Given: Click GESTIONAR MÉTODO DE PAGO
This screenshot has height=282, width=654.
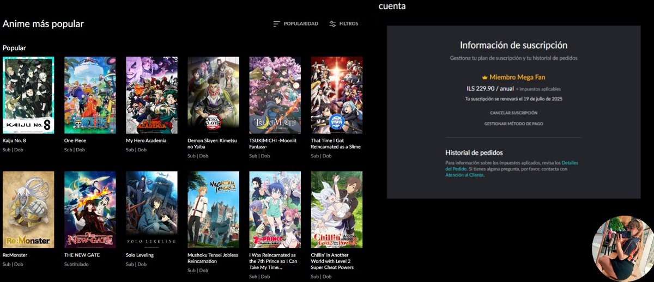Looking at the screenshot, I should coord(513,124).
